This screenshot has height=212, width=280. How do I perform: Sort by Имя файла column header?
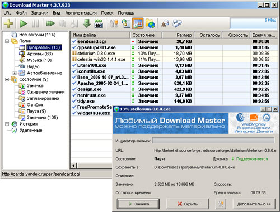(100, 35)
